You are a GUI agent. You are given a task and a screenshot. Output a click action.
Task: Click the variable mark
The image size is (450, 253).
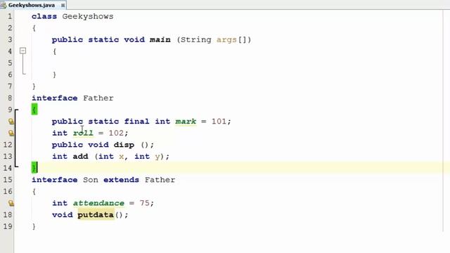186,122
